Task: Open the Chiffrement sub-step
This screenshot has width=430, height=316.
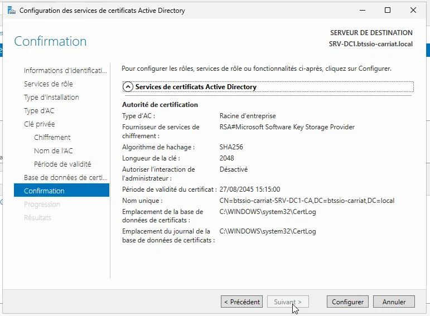Action: pyautogui.click(x=52, y=138)
